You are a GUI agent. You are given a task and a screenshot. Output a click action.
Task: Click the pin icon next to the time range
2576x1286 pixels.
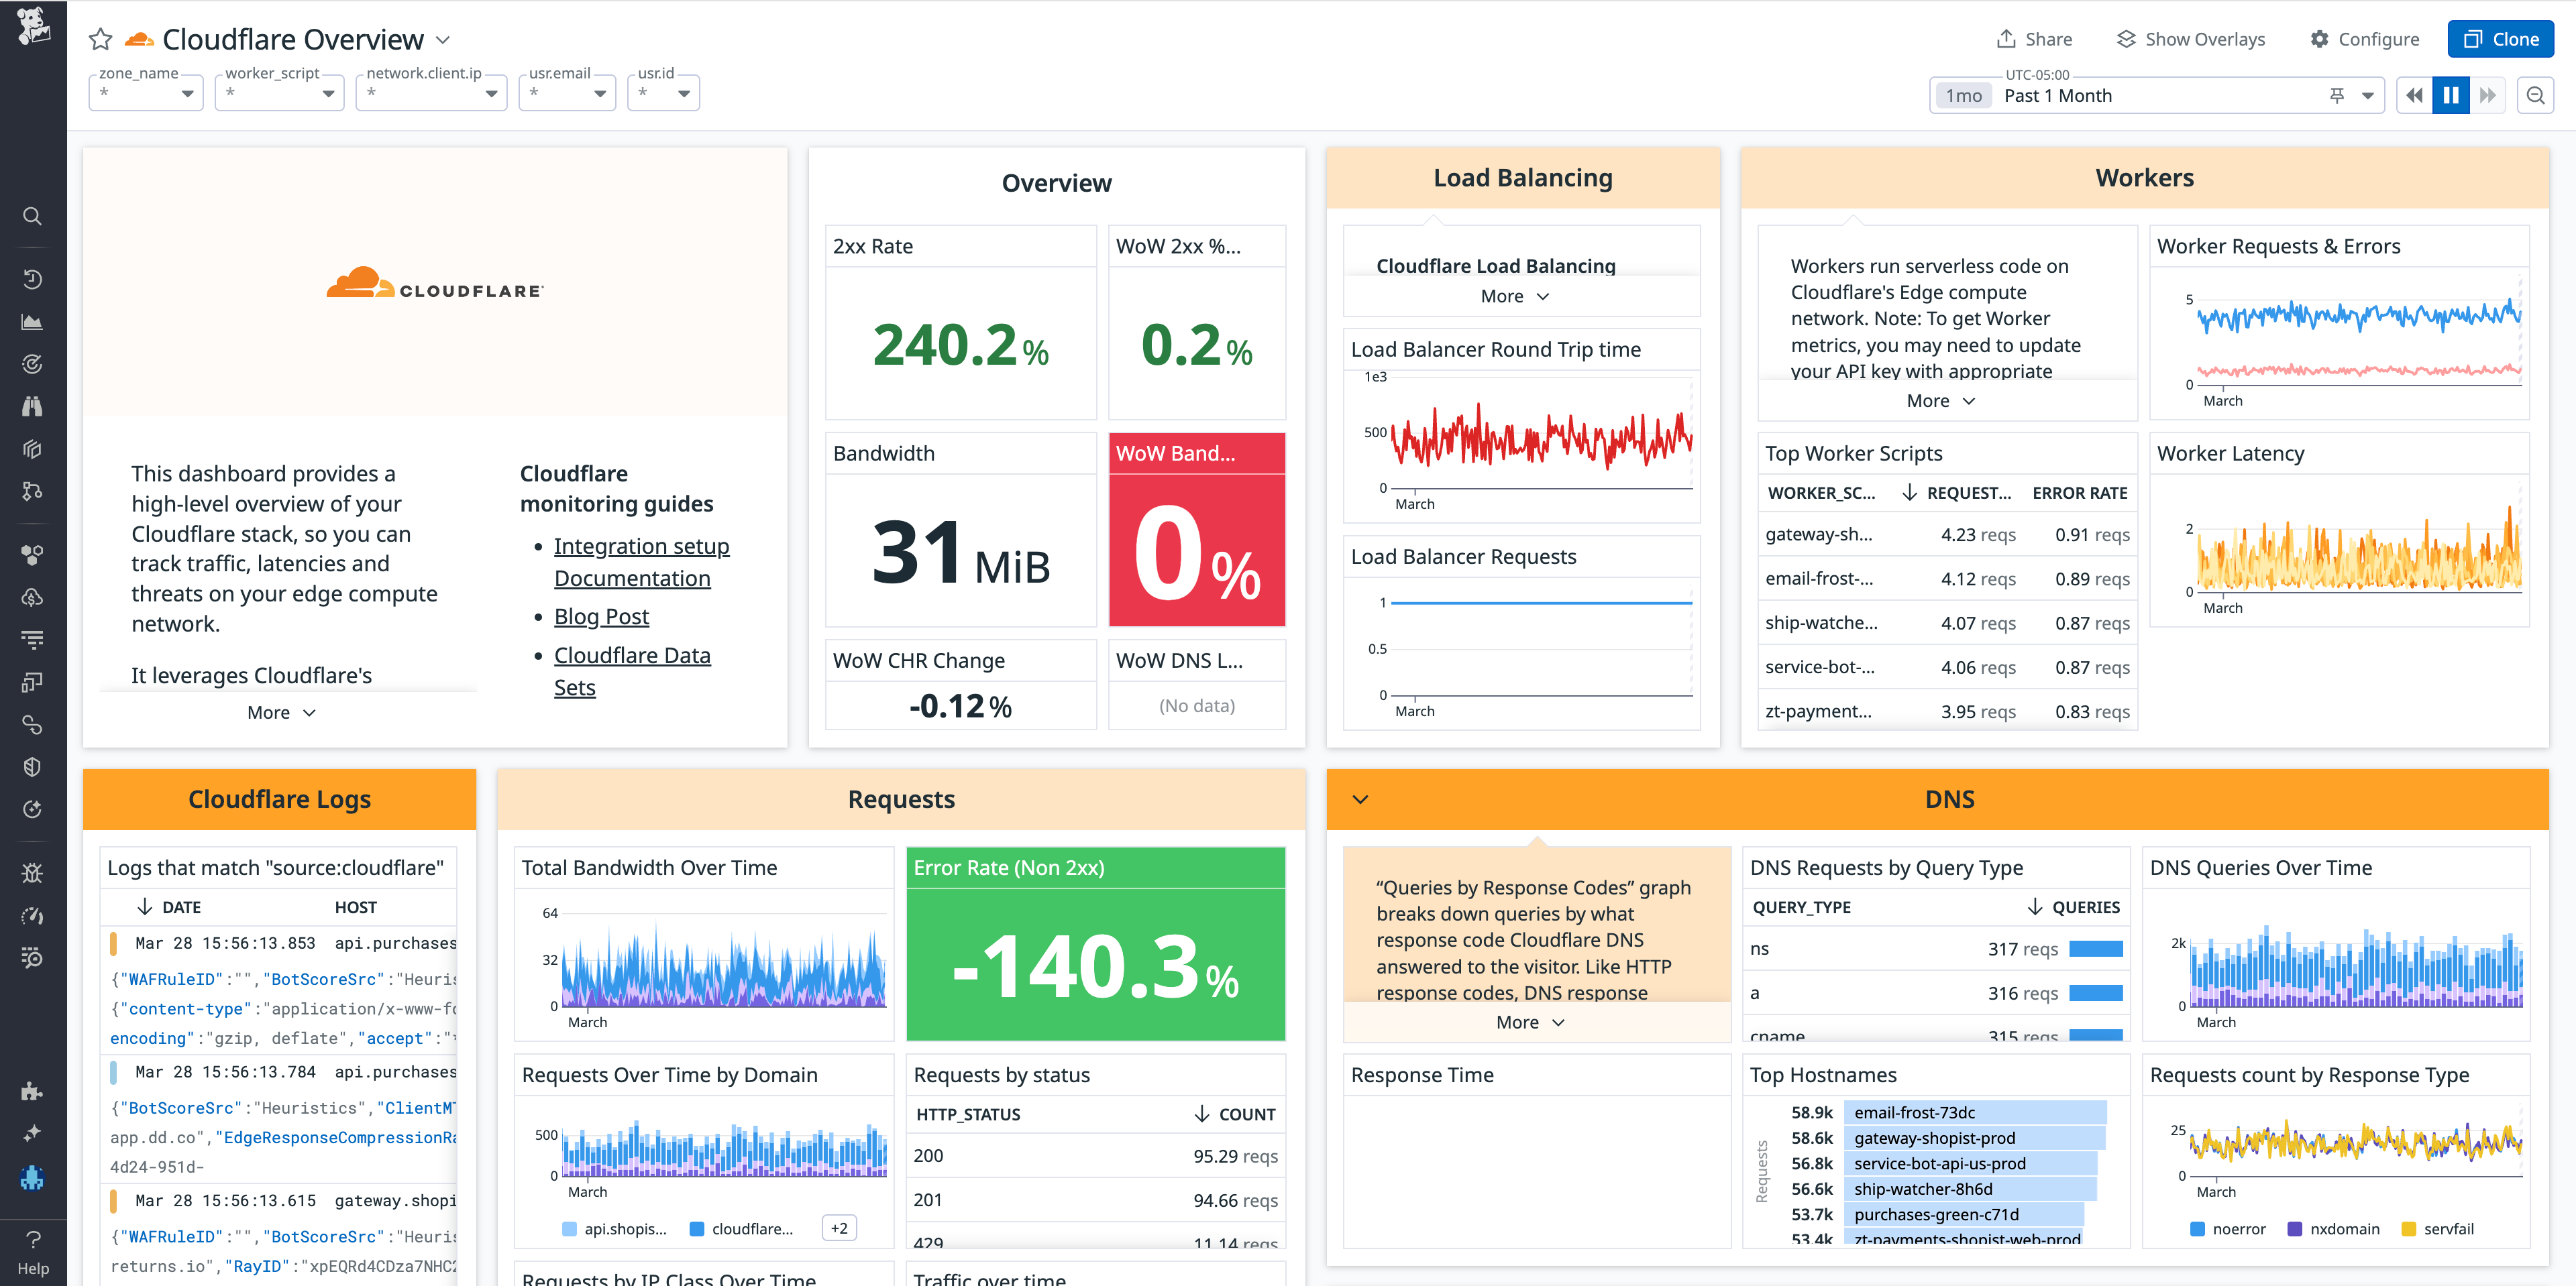click(x=2336, y=95)
